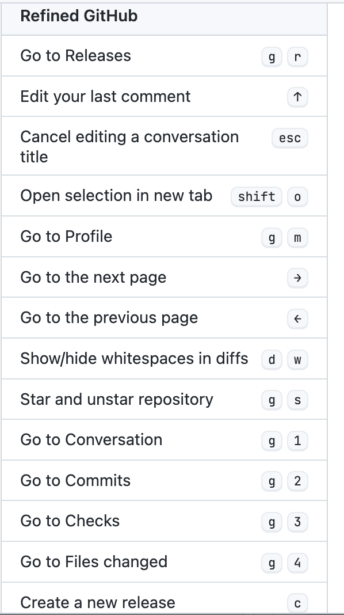This screenshot has width=344, height=615.
Task: Click the 'm' key badge next to Go to Profile
Action: tap(297, 237)
